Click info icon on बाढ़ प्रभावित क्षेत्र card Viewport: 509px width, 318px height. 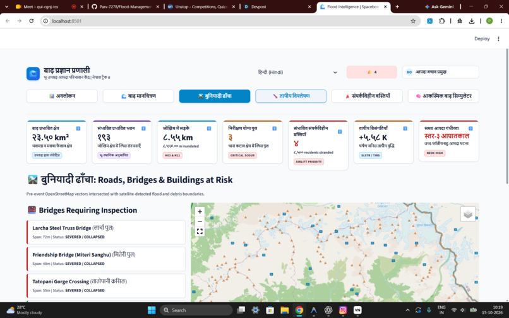78,129
